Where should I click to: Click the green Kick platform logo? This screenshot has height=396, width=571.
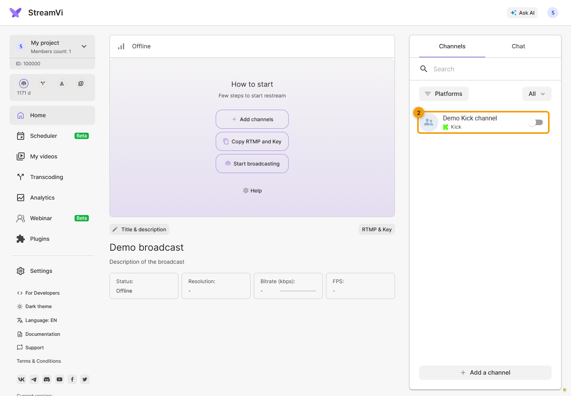coord(446,127)
